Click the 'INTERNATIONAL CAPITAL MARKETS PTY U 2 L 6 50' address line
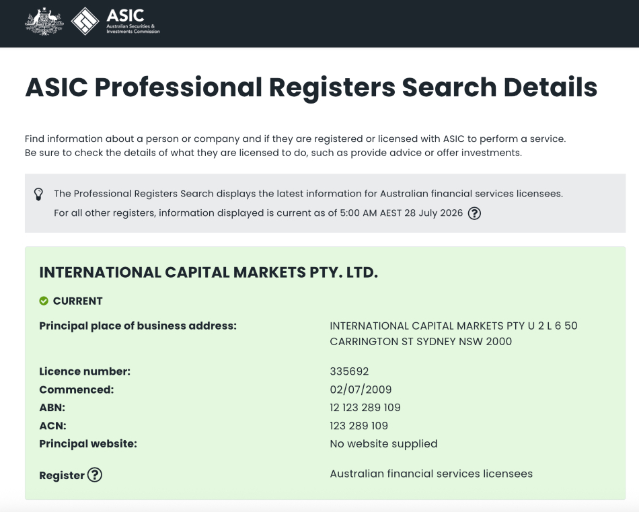Viewport: 639px width, 512px height. coord(453,326)
